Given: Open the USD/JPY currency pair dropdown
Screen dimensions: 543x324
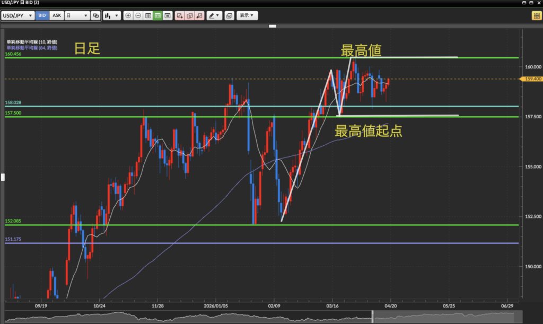Looking at the screenshot, I should (18, 16).
